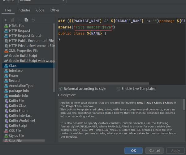Click the Cancel button

click(154, 150)
